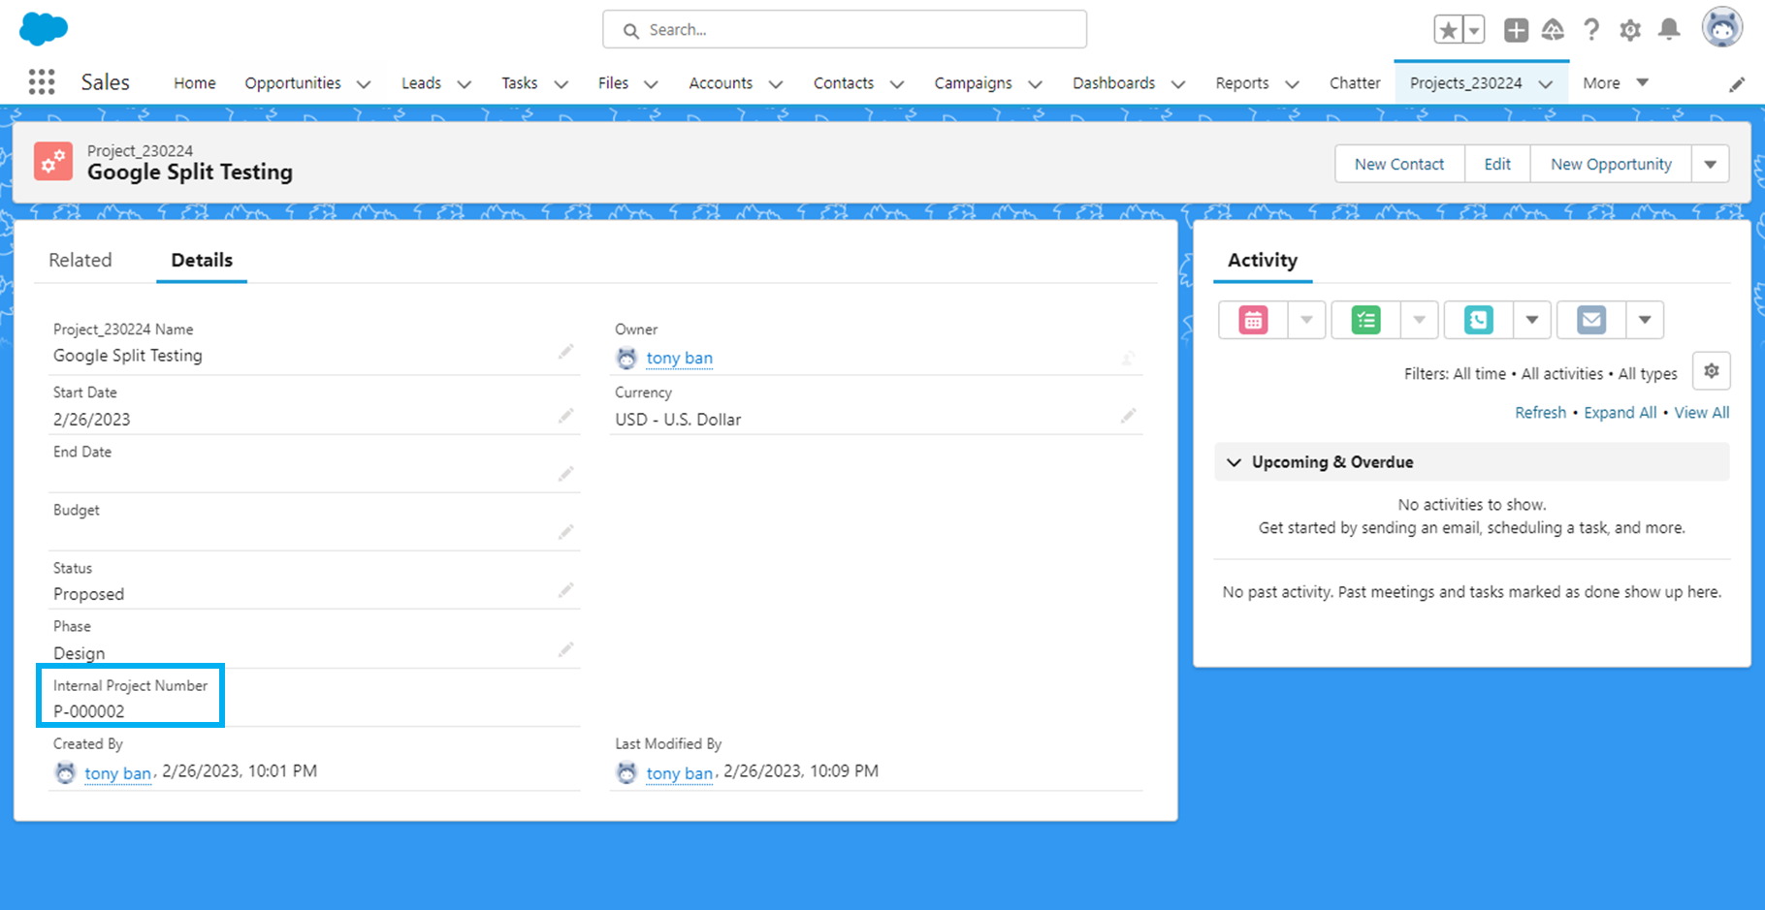Open Created By tony ban link
The width and height of the screenshot is (1765, 910).
pyautogui.click(x=117, y=773)
